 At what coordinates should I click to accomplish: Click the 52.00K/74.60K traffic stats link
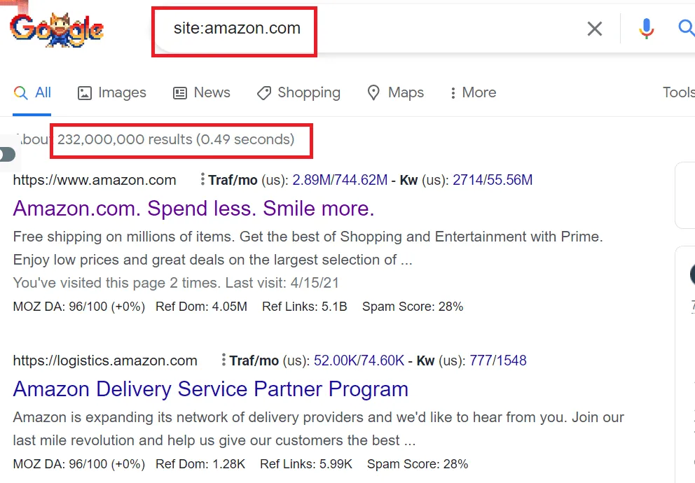coord(359,360)
